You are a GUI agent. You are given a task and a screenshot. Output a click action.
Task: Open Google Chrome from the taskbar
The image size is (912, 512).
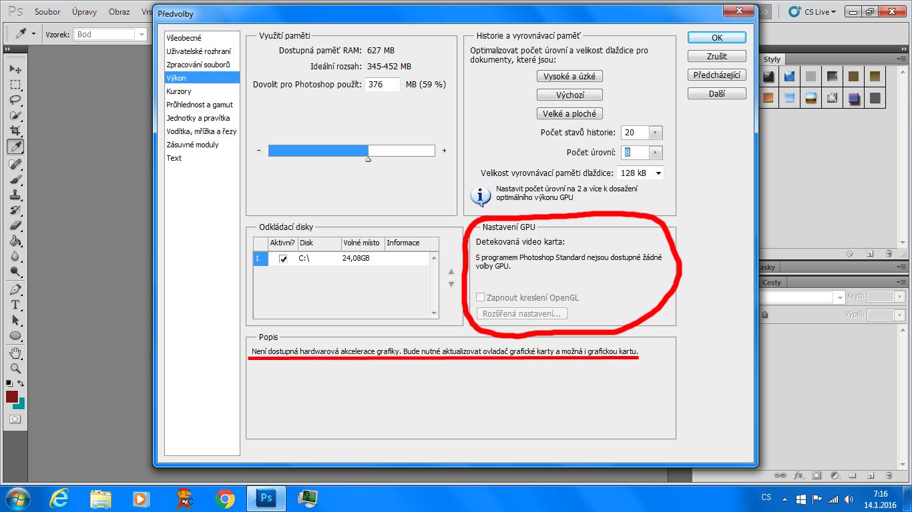[225, 499]
